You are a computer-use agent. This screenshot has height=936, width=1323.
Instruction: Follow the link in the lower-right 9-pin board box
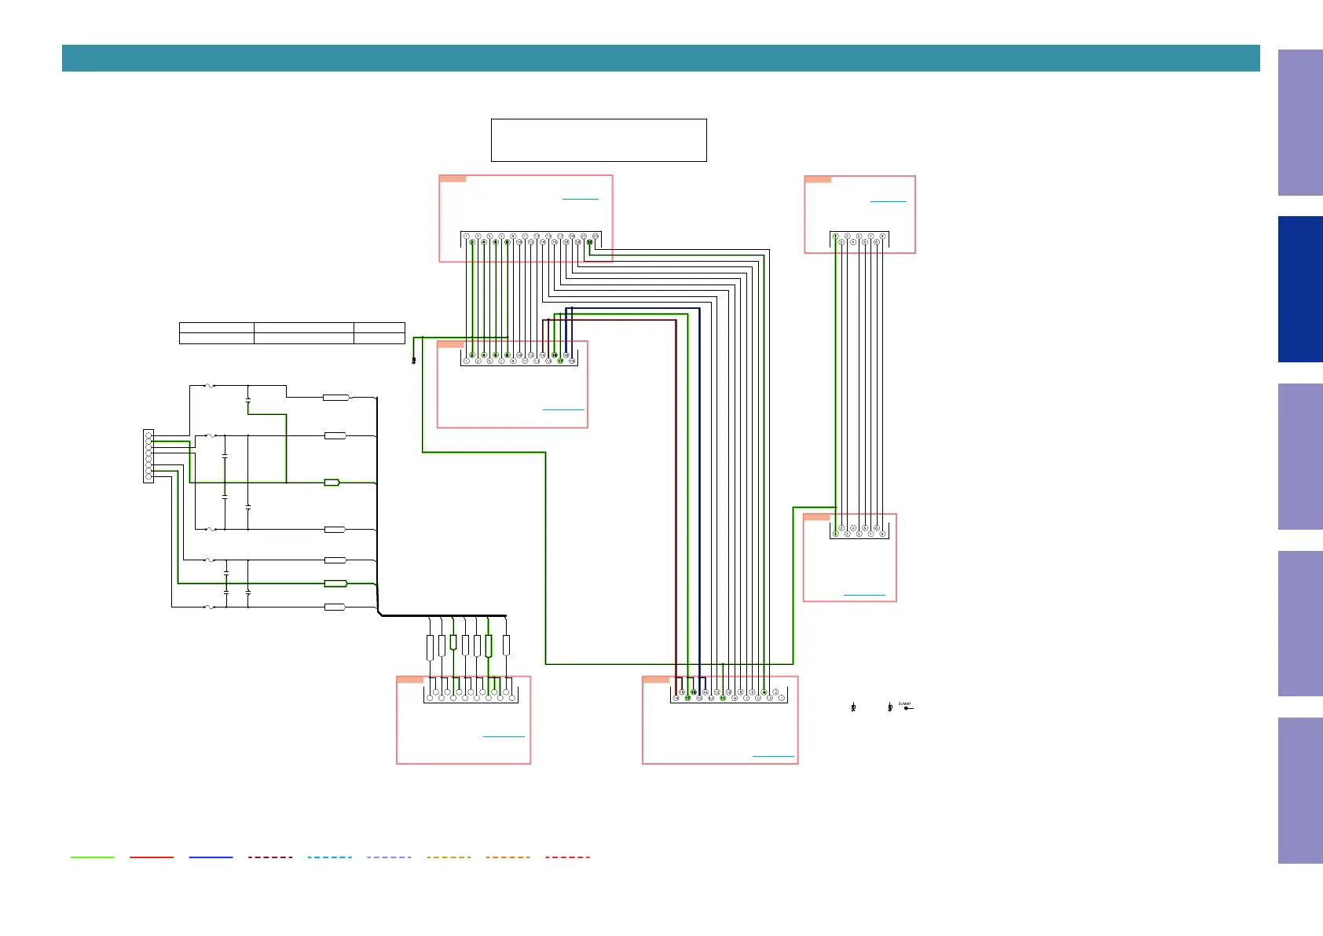click(x=864, y=595)
